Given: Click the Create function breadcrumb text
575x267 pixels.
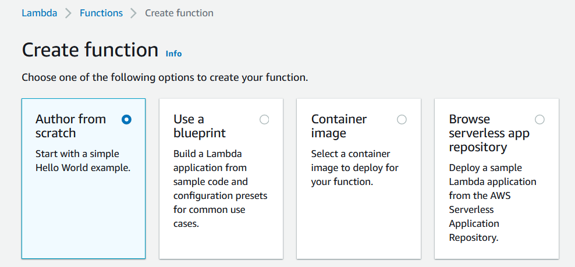Looking at the screenshot, I should tap(179, 13).
